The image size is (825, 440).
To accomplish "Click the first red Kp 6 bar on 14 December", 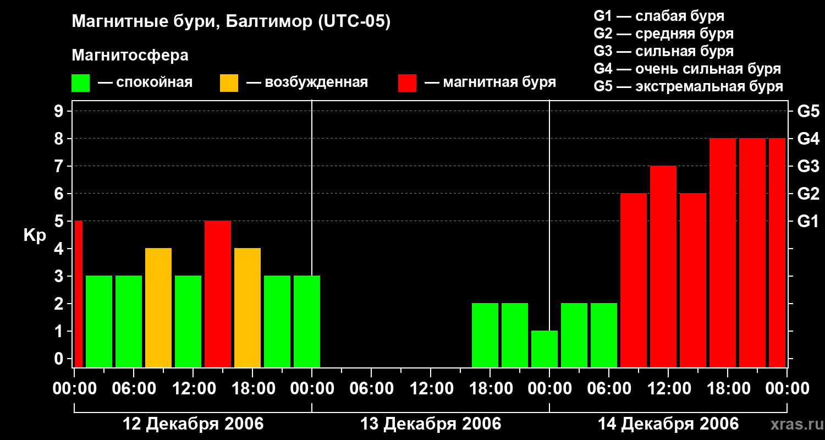I will (x=634, y=280).
